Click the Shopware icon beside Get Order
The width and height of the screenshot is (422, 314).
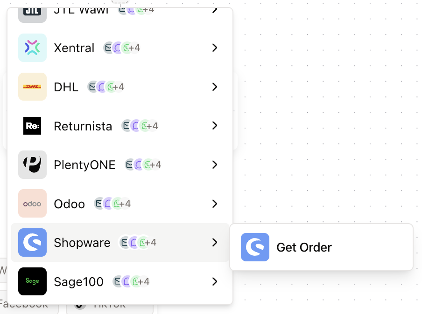coord(255,247)
